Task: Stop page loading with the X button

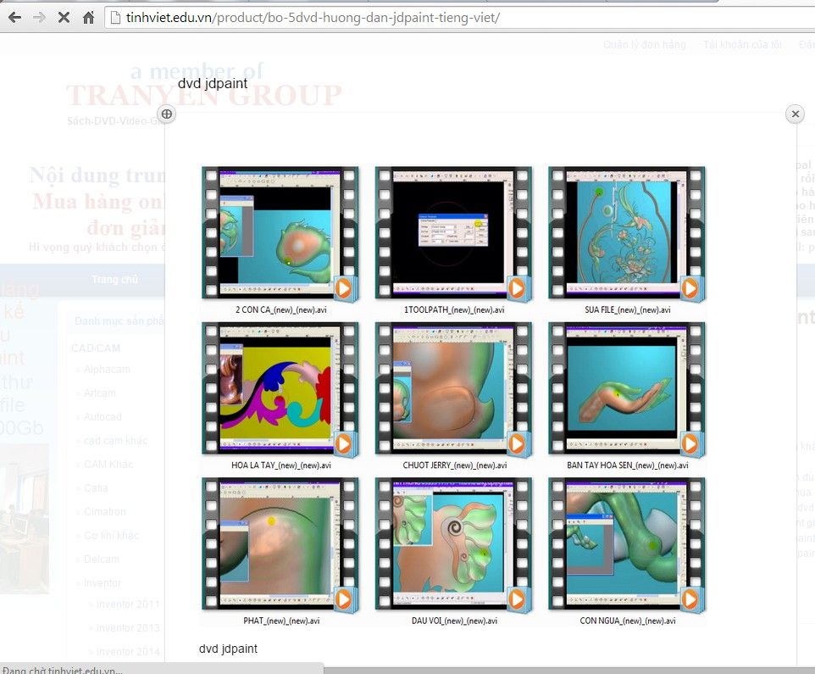Action: [64, 18]
